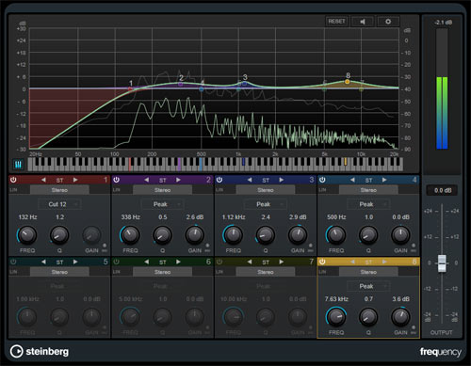Click band 2 right arrow for processing mode
This screenshot has width=471, height=366.
[x=178, y=180]
